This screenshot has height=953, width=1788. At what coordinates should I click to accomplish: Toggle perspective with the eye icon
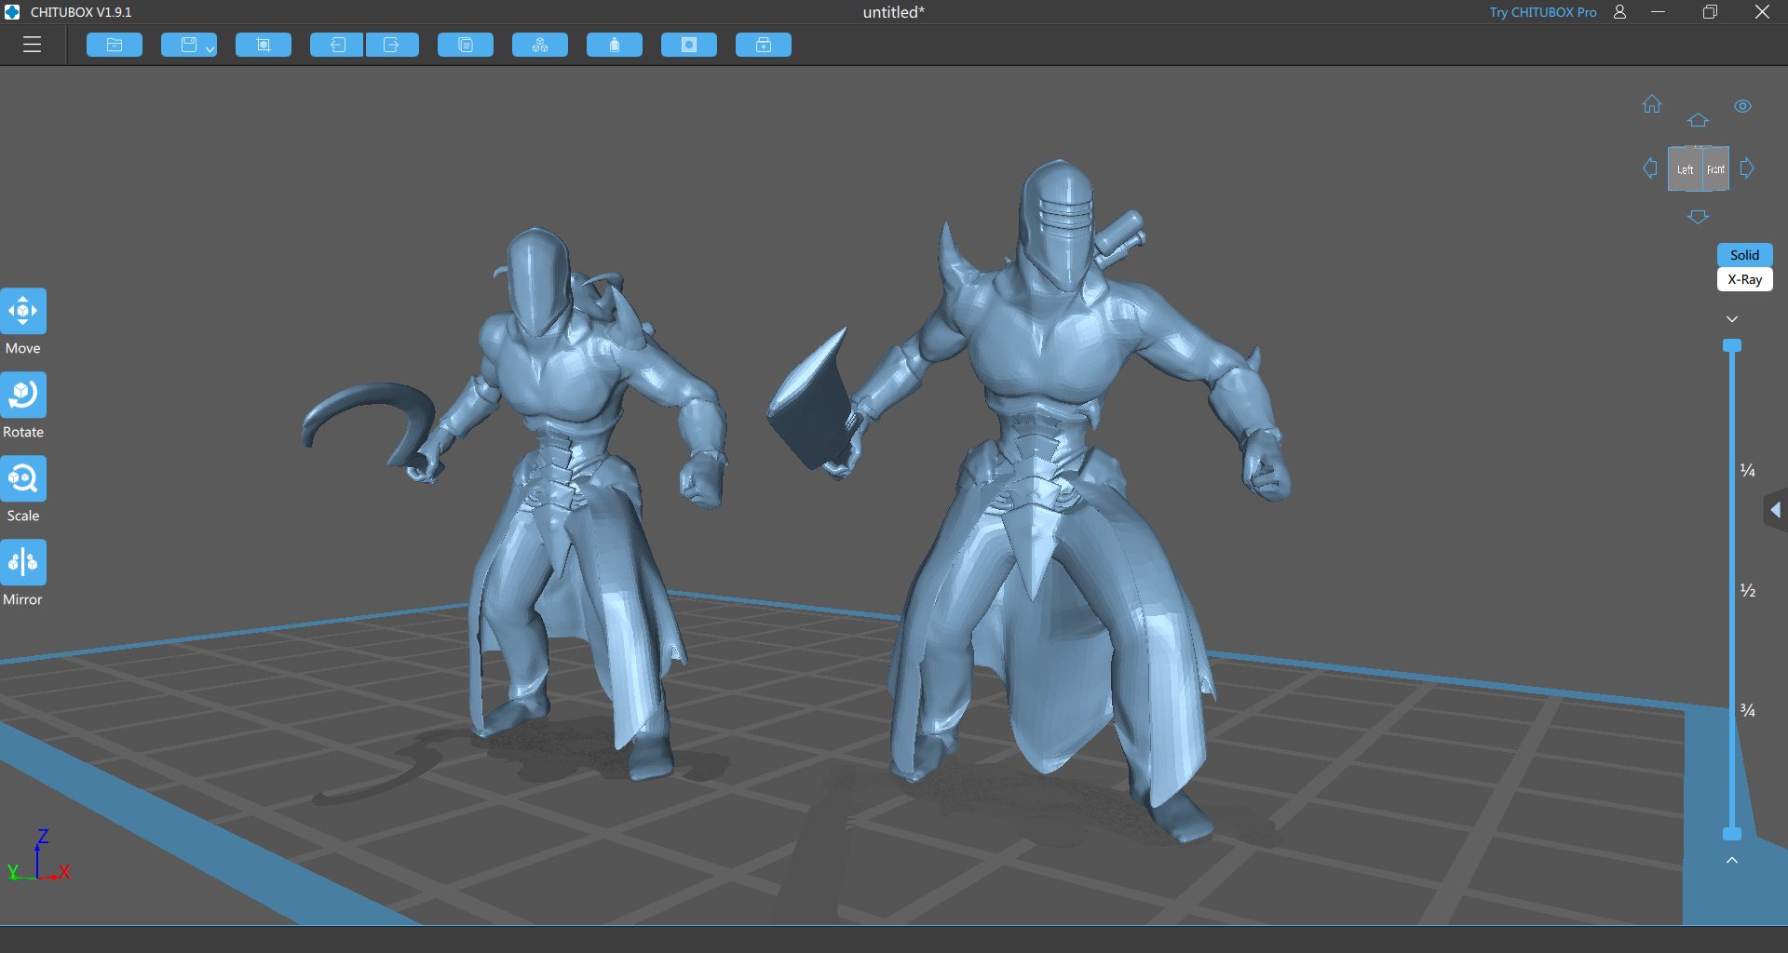click(1742, 106)
